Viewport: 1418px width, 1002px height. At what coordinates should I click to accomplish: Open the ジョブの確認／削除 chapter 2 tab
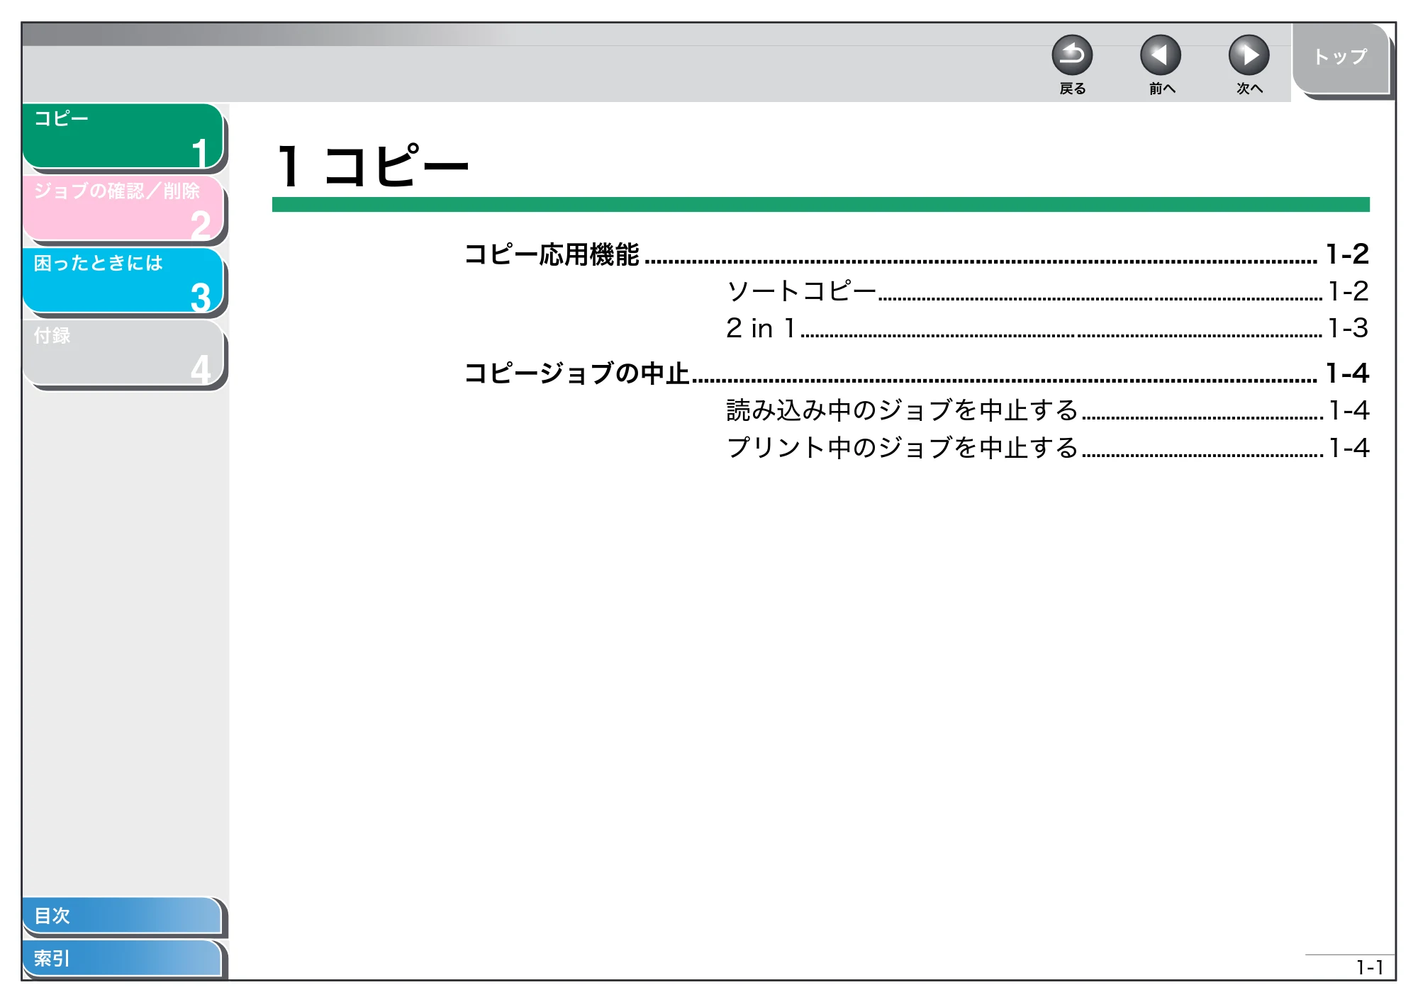(123, 208)
